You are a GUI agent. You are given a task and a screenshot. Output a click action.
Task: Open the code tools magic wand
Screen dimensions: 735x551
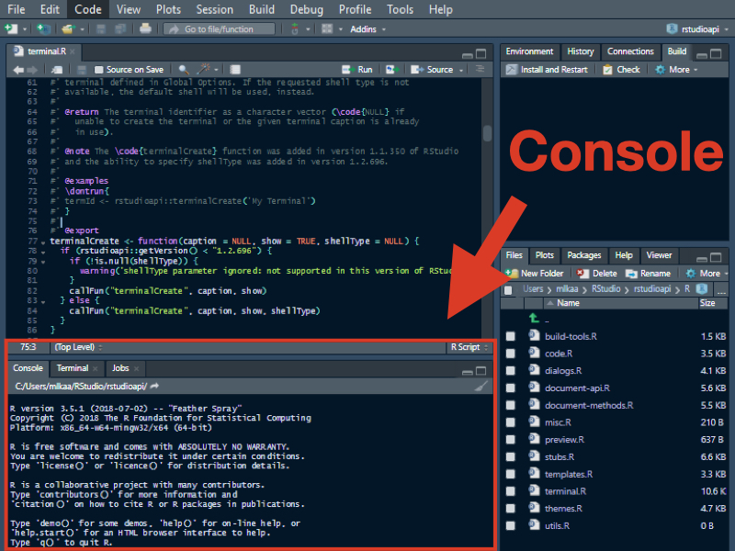click(203, 70)
